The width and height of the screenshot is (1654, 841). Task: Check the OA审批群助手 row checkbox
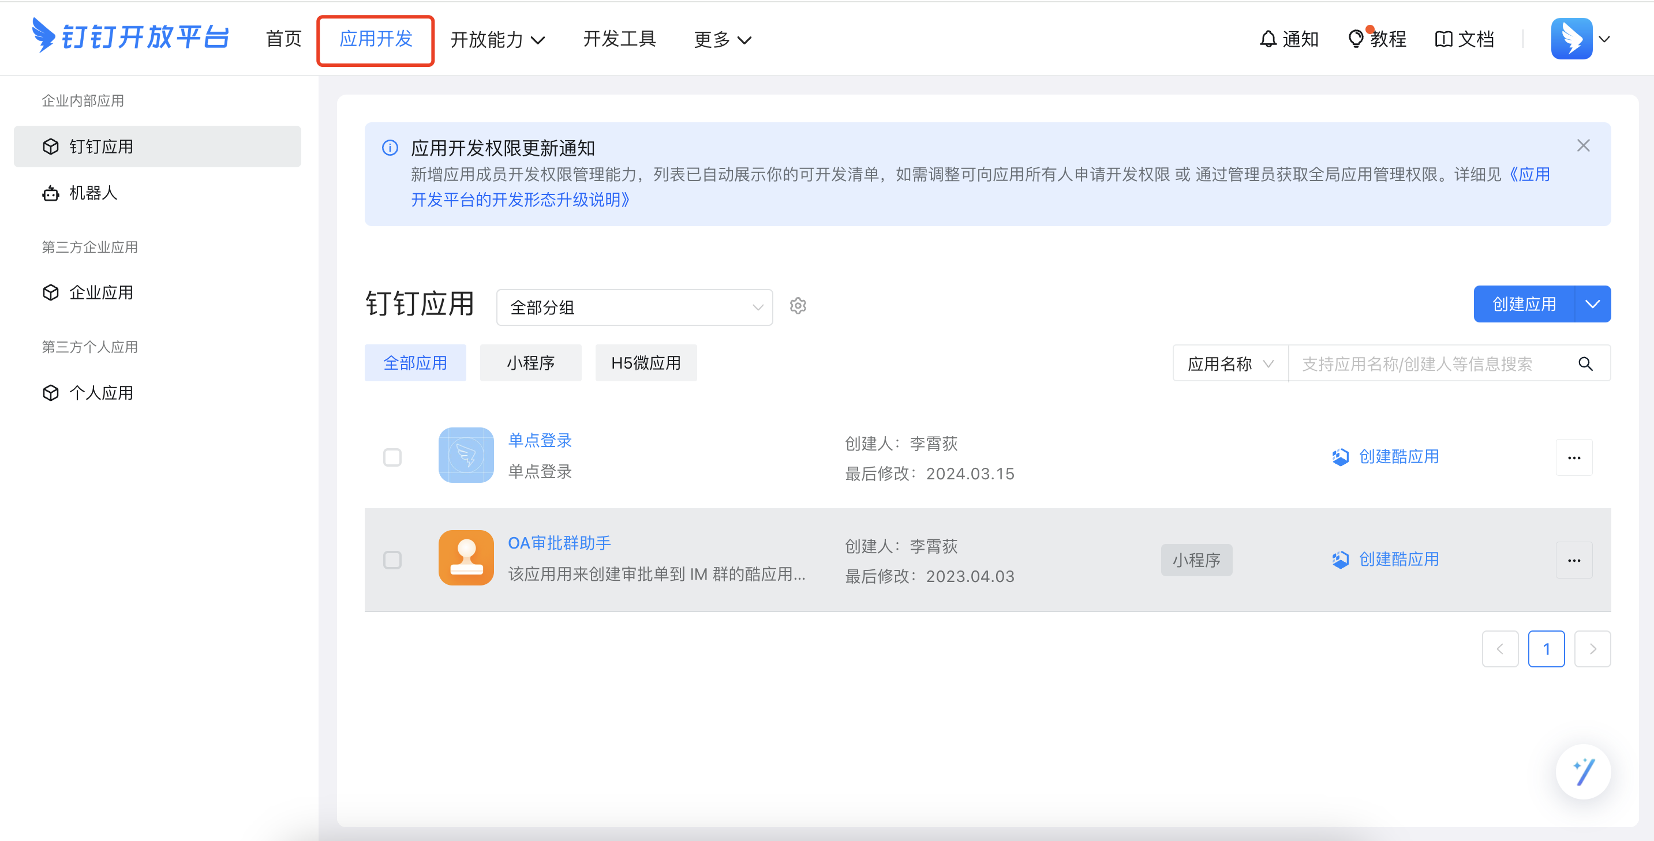(392, 561)
